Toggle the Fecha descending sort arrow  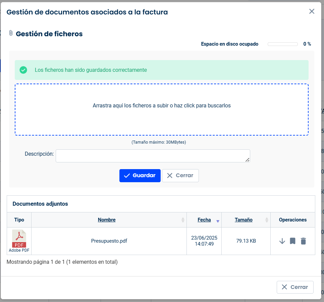(x=218, y=221)
